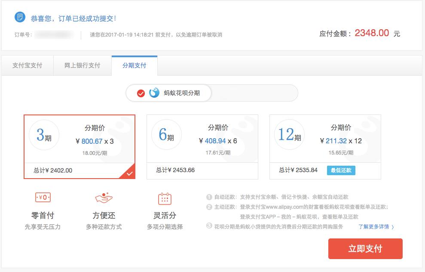Click the ¥ 800.67 x 3 price
The height and width of the screenshot is (272, 425).
pyautogui.click(x=95, y=142)
